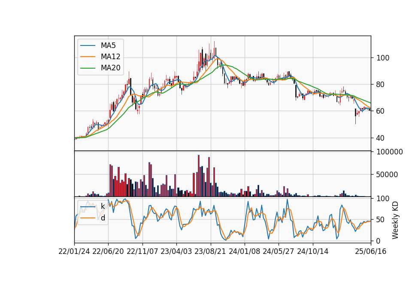The height and width of the screenshot is (296, 412).
Task: Click the volume axis label 50000
Action: click(387, 175)
